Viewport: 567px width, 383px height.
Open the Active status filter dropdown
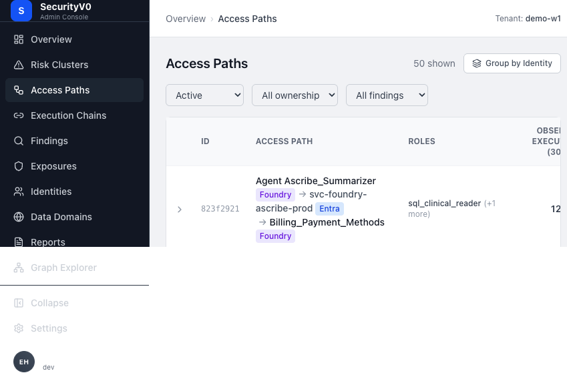pos(204,95)
